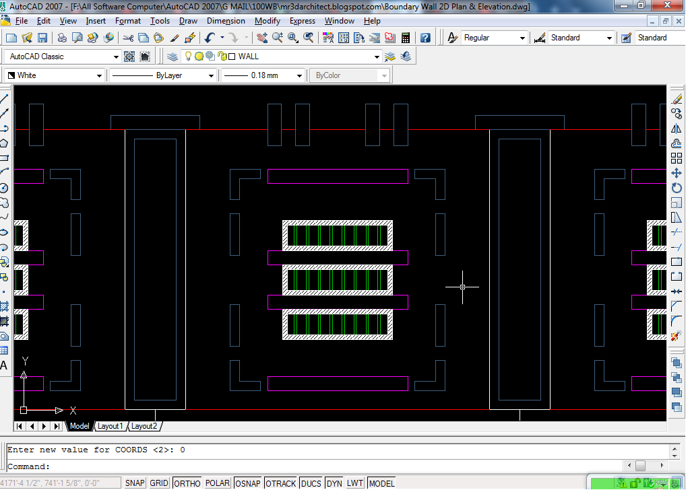This screenshot has height=490, width=690.
Task: Click inside the command line field
Action: pos(270,466)
